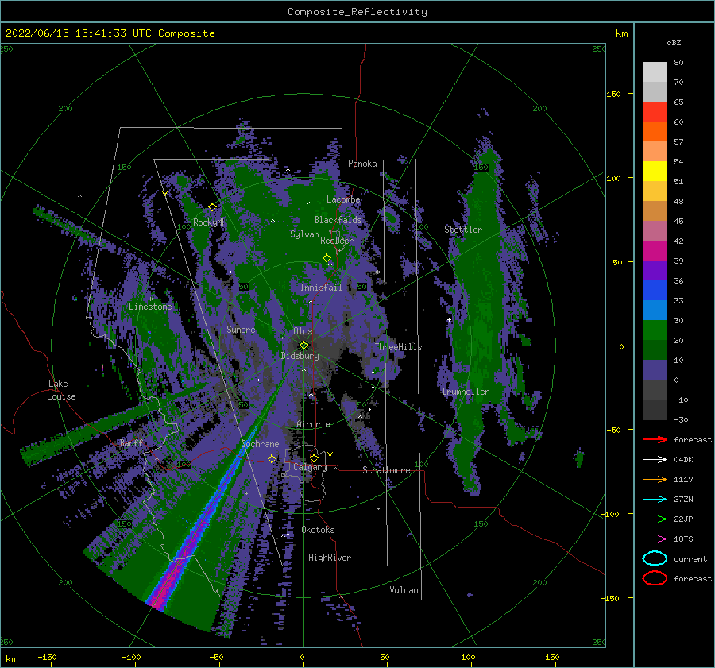Click the dark orange dBZ swatch below 60

click(655, 132)
